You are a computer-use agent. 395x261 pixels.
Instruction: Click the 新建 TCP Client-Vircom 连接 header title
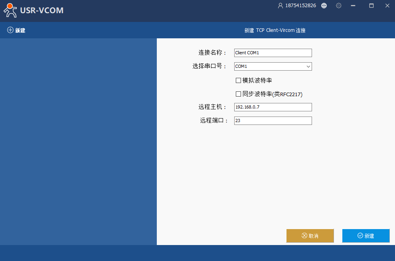(275, 30)
